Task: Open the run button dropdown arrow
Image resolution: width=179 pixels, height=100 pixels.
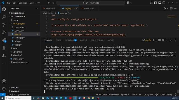Action: coord(168,8)
